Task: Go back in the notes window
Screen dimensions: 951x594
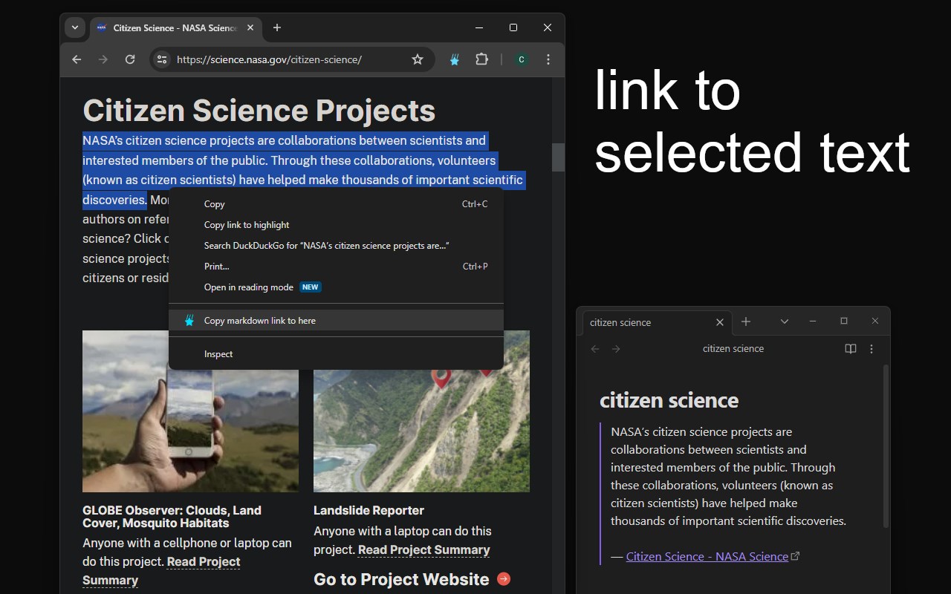Action: (x=595, y=349)
